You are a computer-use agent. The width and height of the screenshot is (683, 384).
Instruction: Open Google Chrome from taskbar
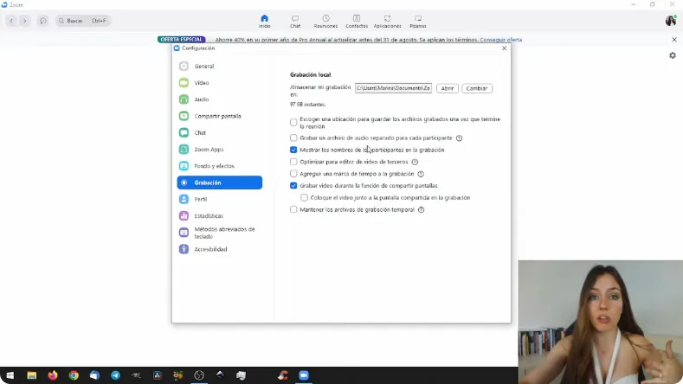74,375
